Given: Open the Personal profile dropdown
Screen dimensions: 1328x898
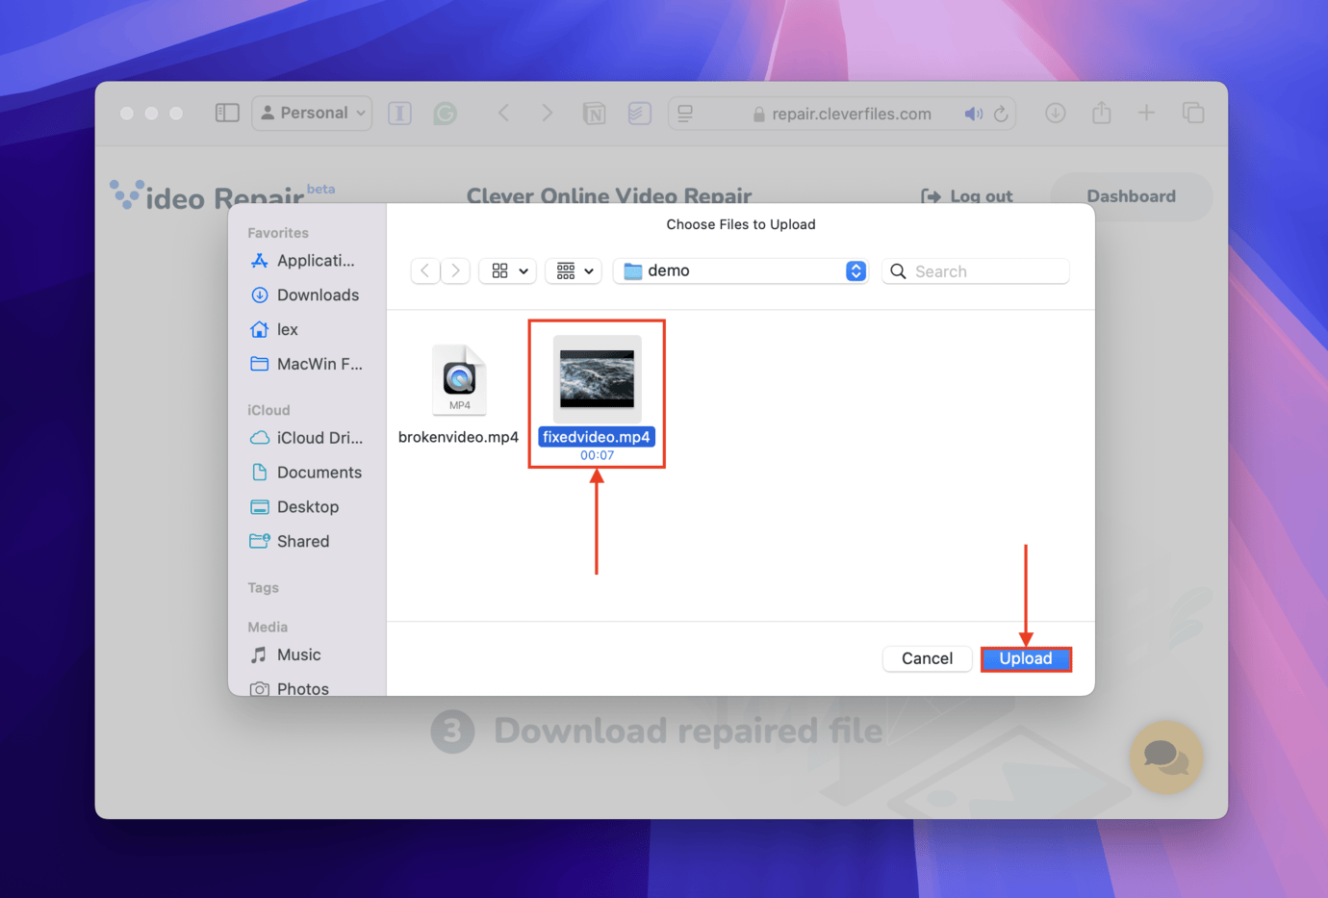Looking at the screenshot, I should (x=312, y=113).
